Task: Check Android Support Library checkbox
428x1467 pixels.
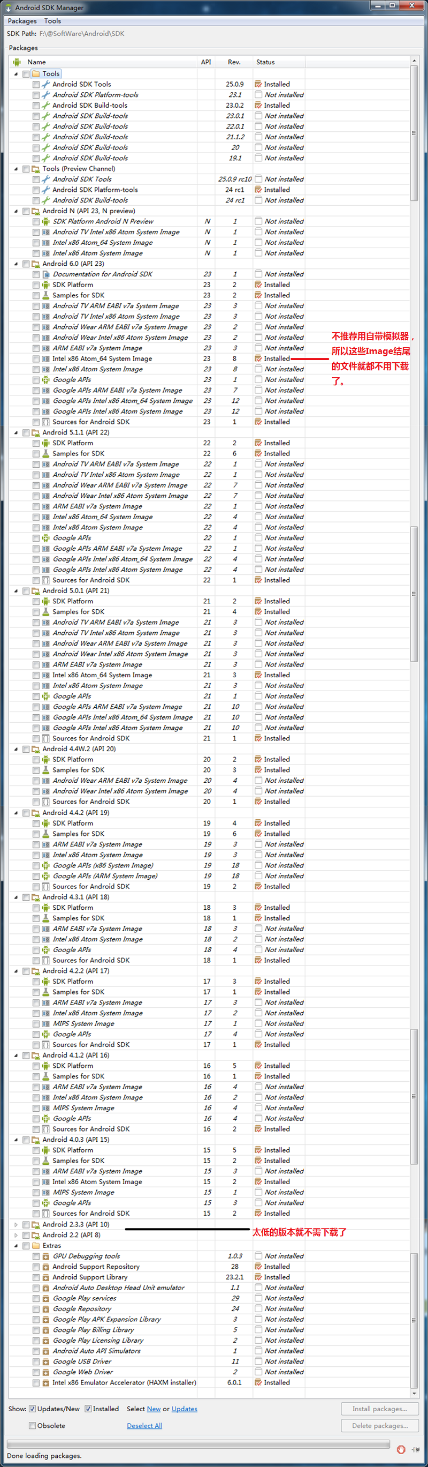Action: click(x=36, y=1277)
